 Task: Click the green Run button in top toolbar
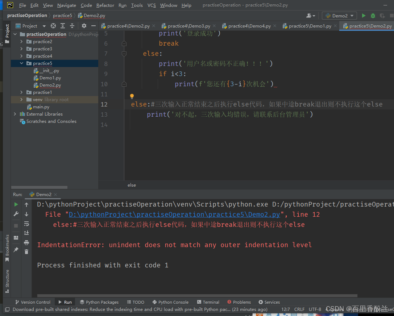[364, 16]
